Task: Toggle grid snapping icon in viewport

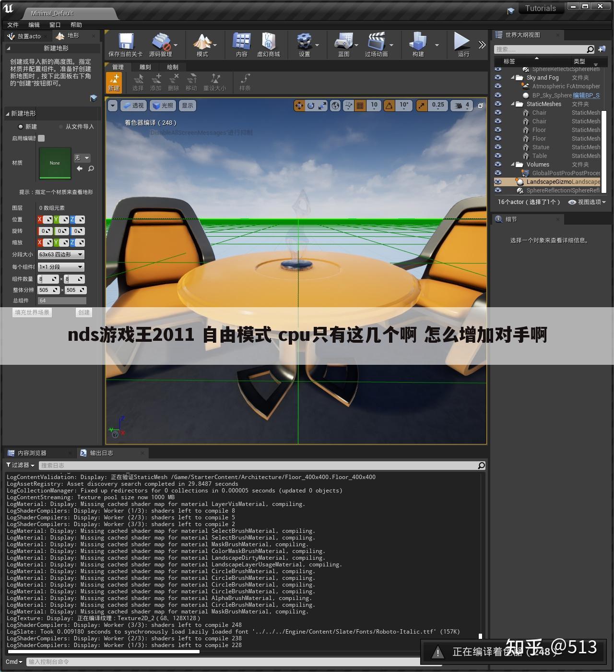Action: tap(360, 106)
